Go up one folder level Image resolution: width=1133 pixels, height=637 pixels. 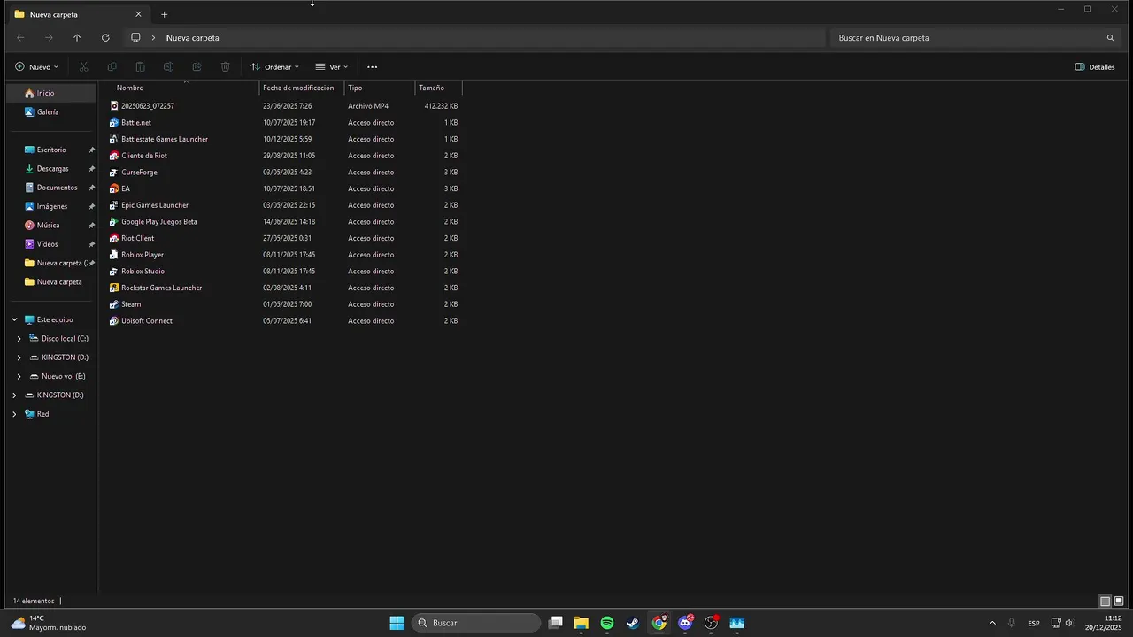click(x=77, y=38)
